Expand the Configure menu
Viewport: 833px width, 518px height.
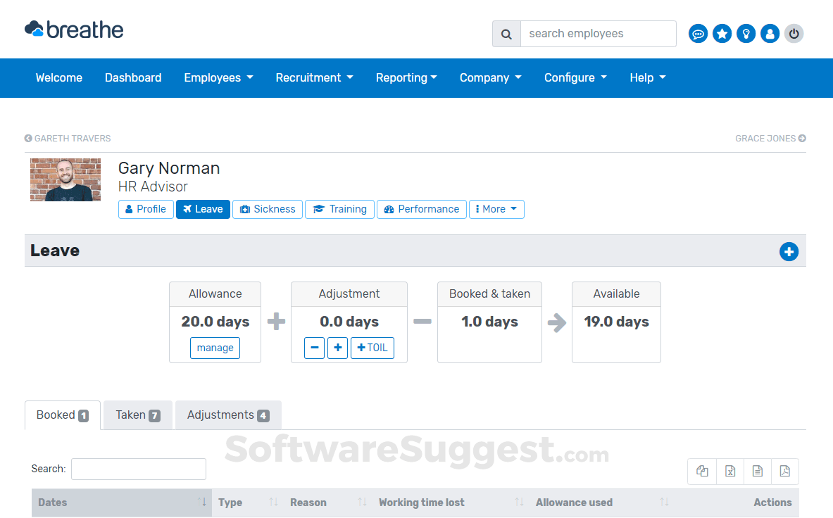pyautogui.click(x=575, y=78)
